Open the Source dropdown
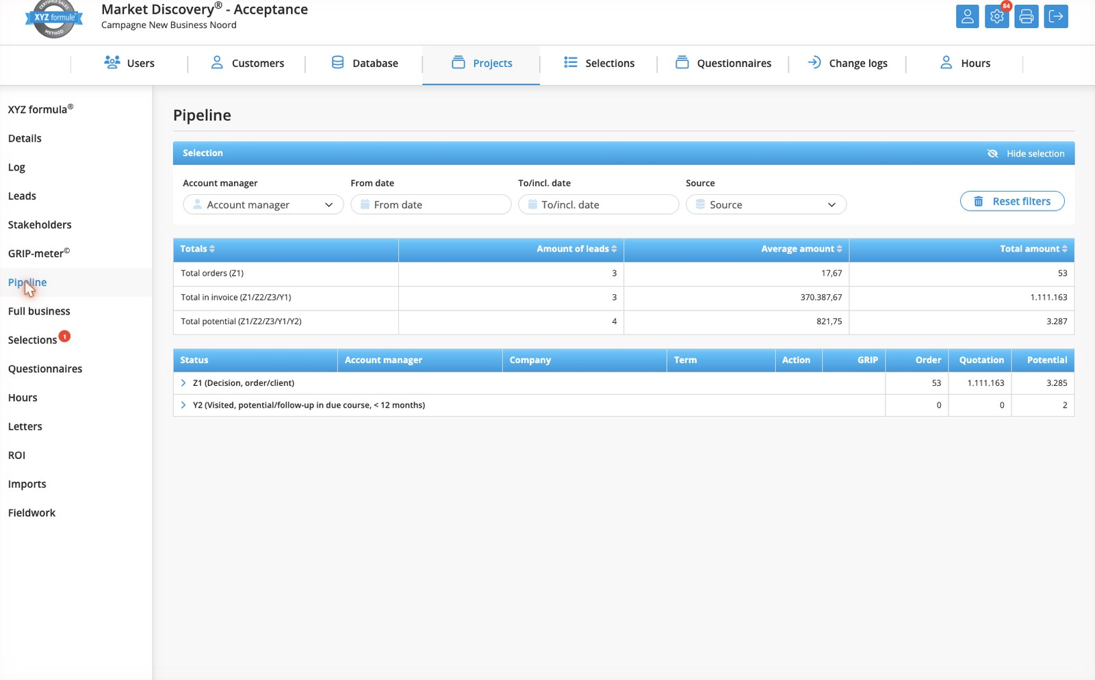The image size is (1095, 680). tap(766, 205)
